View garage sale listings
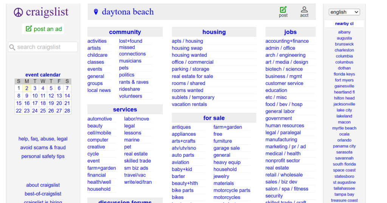 pos(227,148)
